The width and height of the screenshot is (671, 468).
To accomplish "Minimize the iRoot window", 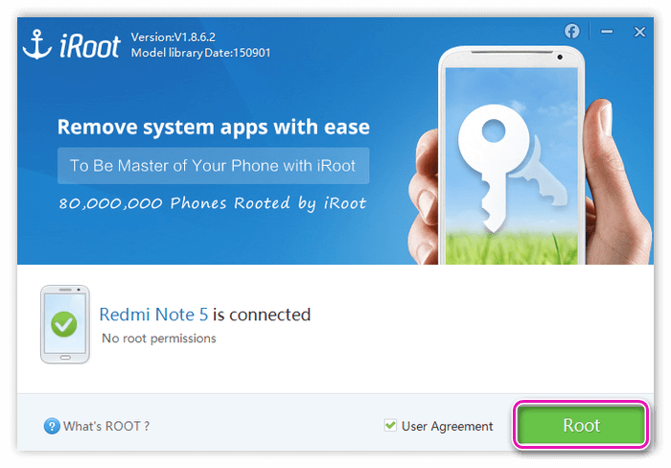I will tap(607, 32).
